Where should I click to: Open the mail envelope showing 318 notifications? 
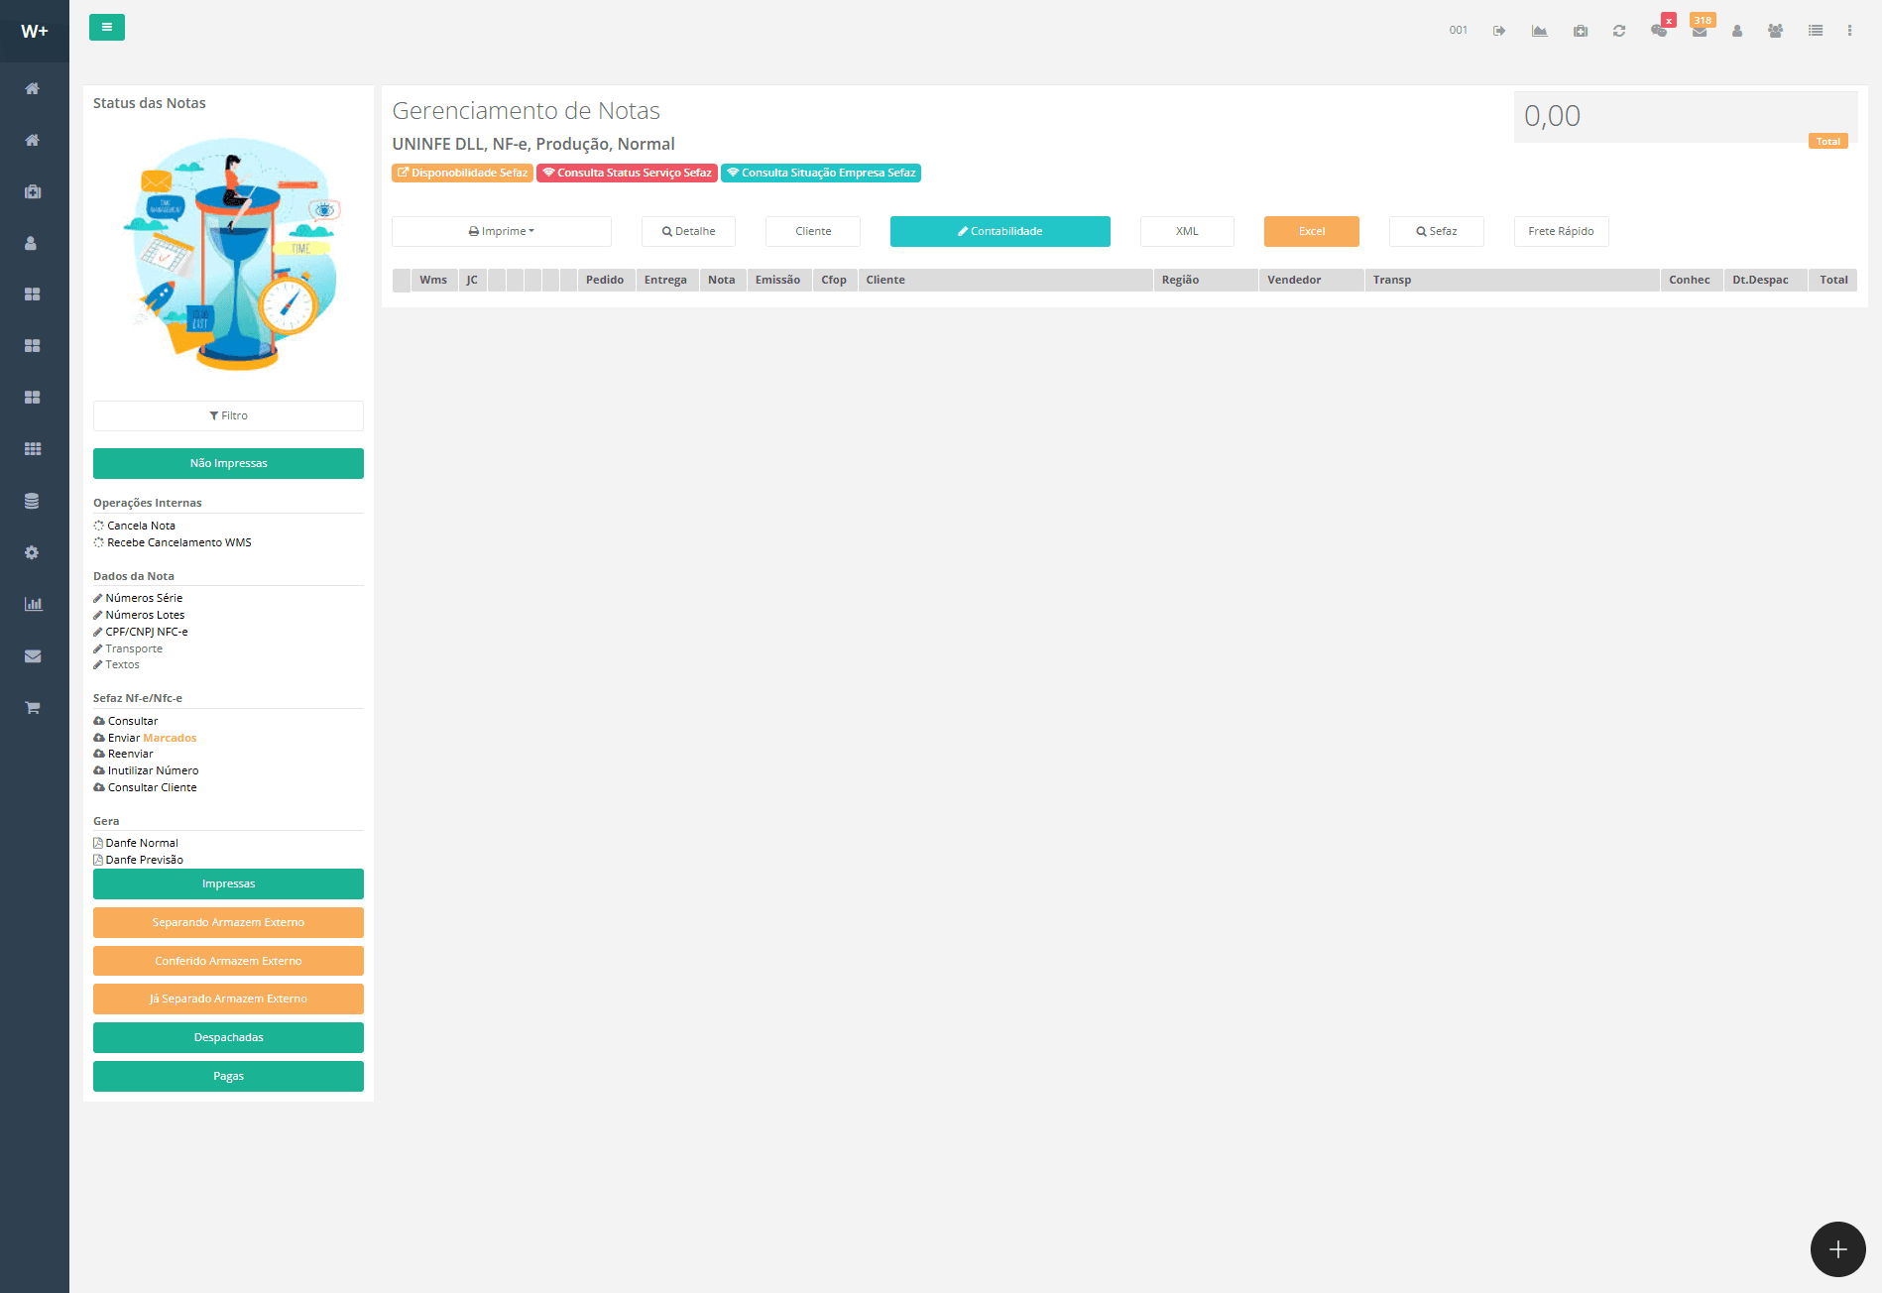click(x=1700, y=31)
